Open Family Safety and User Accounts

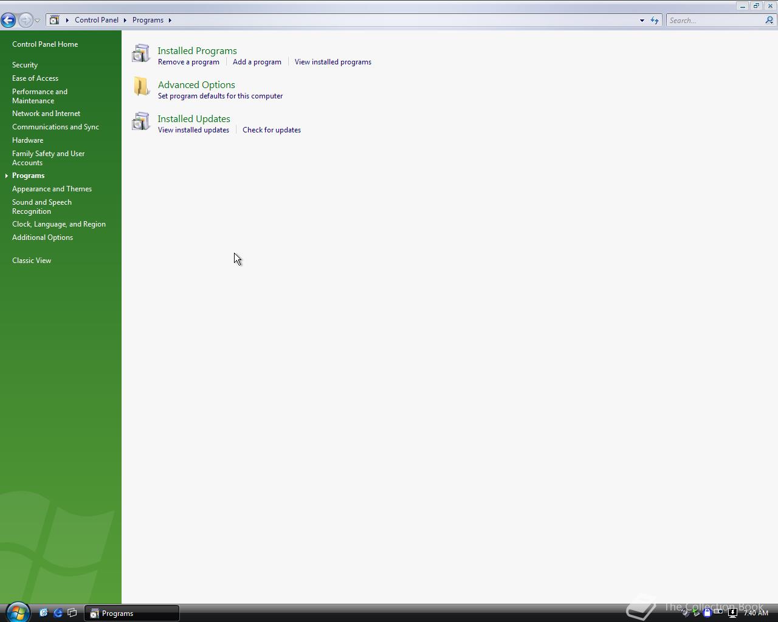[48, 158]
